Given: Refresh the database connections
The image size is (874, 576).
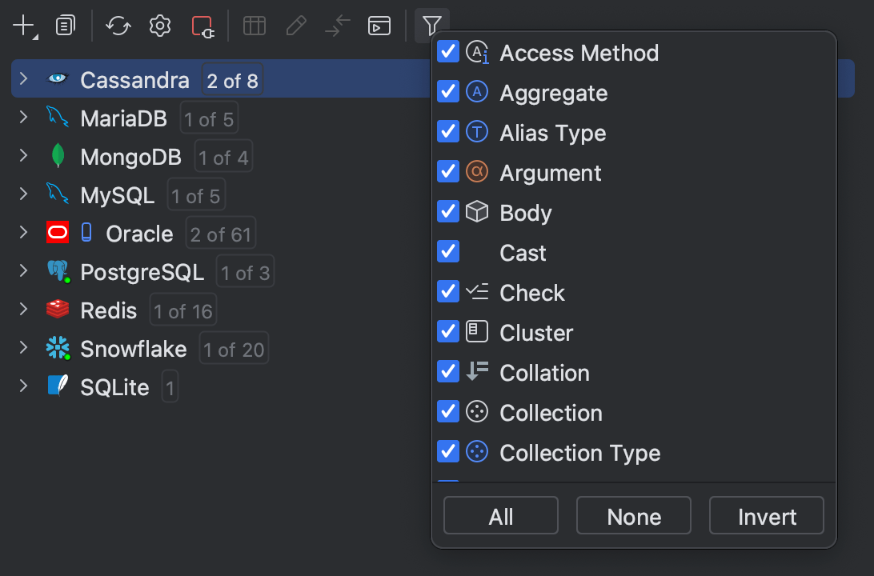Looking at the screenshot, I should 118,26.
